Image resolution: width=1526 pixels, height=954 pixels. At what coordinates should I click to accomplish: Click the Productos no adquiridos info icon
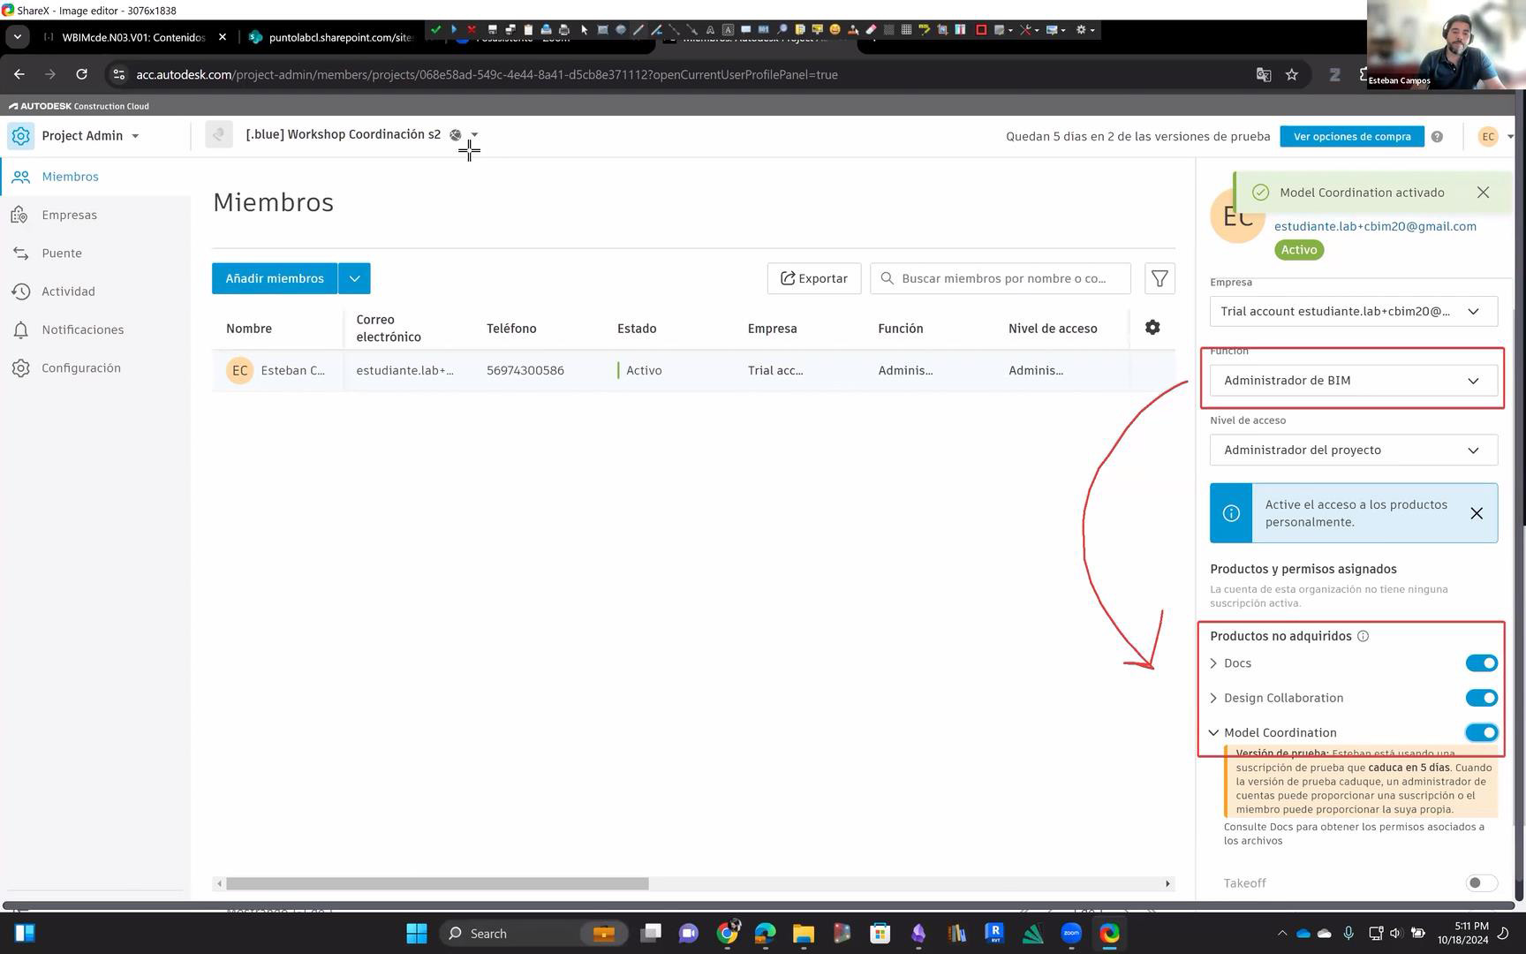point(1363,636)
